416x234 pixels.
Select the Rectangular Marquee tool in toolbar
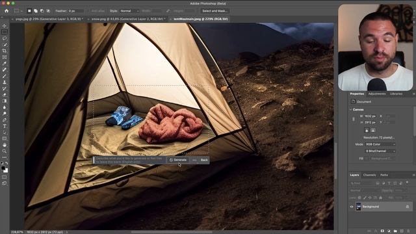5,32
